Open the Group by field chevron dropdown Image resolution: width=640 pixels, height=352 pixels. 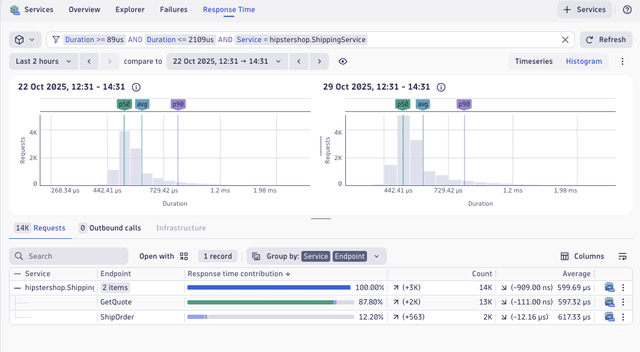[x=377, y=256]
